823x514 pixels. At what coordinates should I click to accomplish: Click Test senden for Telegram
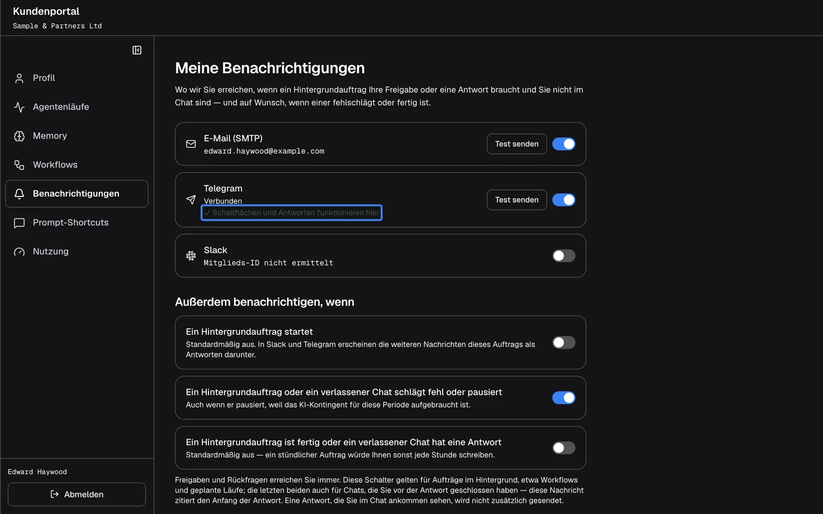(x=517, y=200)
